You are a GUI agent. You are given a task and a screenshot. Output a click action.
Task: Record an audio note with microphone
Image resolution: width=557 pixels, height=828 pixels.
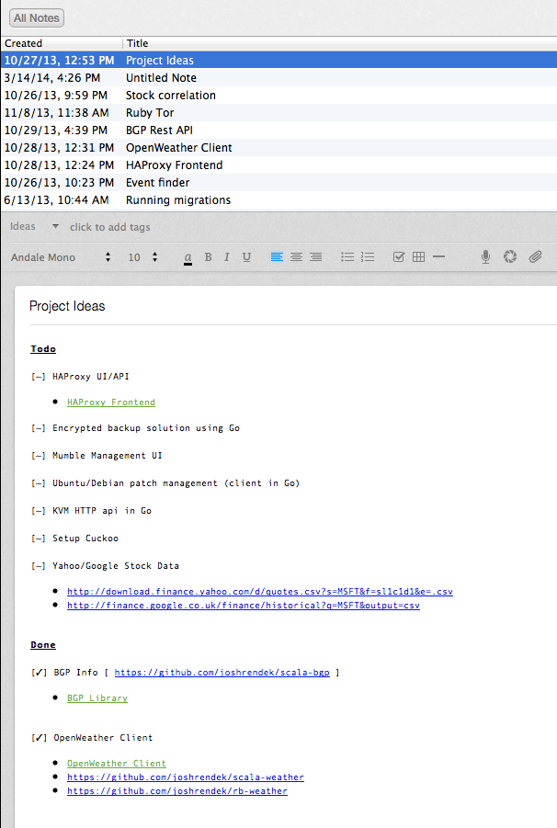(x=485, y=257)
